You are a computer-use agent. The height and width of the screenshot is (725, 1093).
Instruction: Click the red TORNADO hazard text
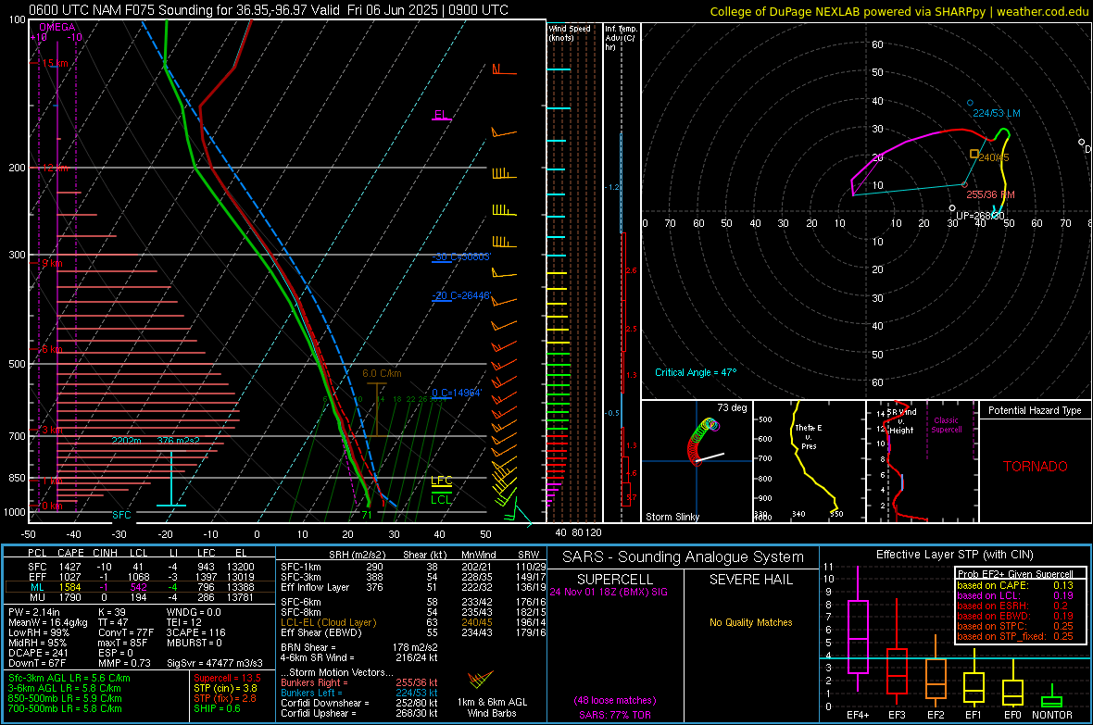click(1036, 467)
